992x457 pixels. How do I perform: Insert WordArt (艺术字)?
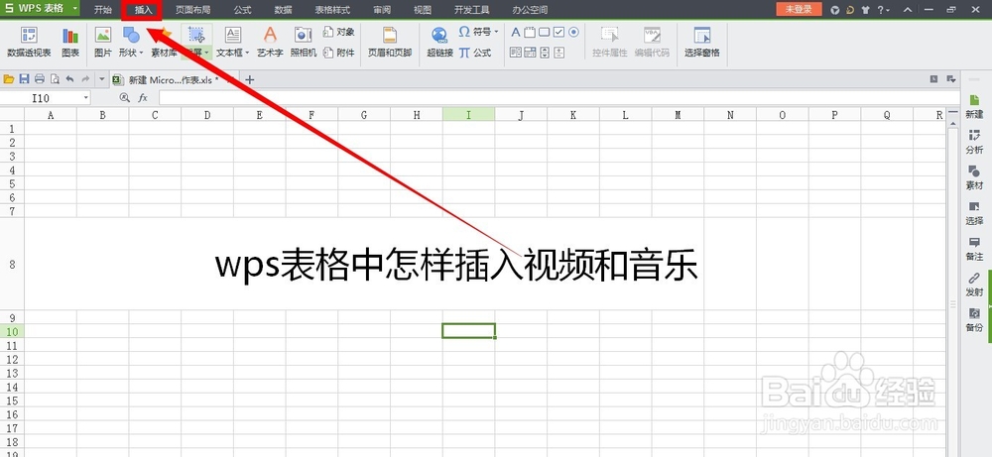pos(270,43)
